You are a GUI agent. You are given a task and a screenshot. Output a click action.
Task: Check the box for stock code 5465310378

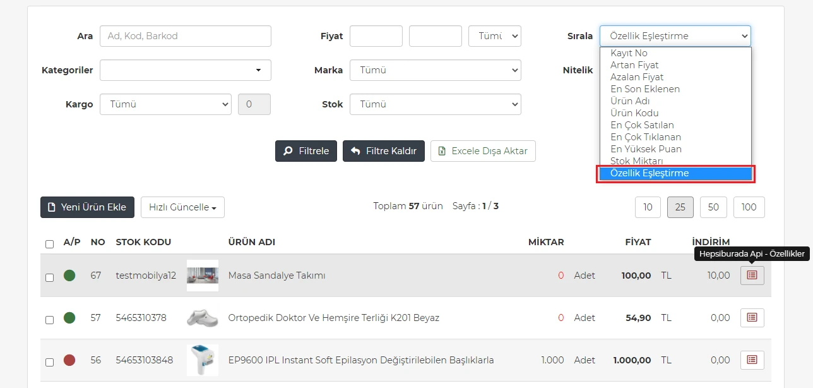coord(50,320)
